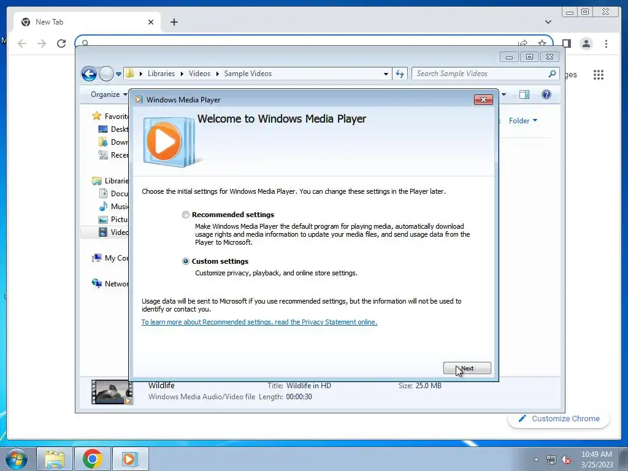The width and height of the screenshot is (628, 471).
Task: Click Chrome's back arrow
Action: (x=22, y=44)
